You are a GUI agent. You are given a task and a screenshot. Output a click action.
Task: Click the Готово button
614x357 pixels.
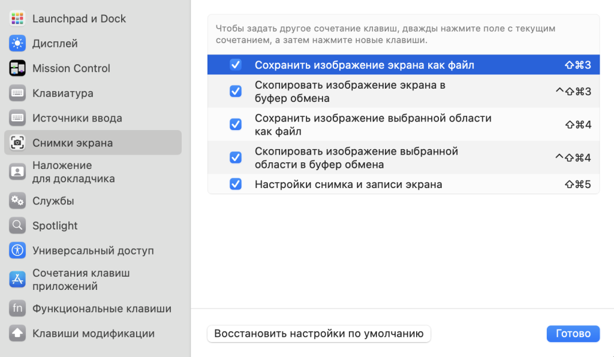pos(573,334)
